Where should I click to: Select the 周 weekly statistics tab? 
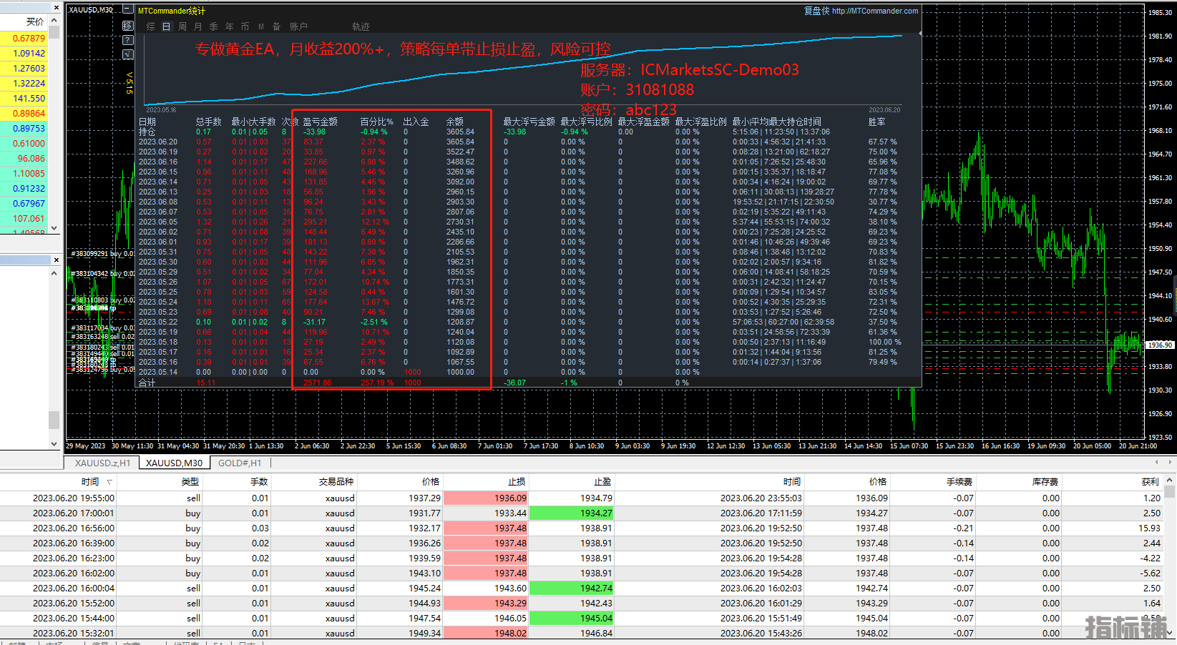pos(182,26)
